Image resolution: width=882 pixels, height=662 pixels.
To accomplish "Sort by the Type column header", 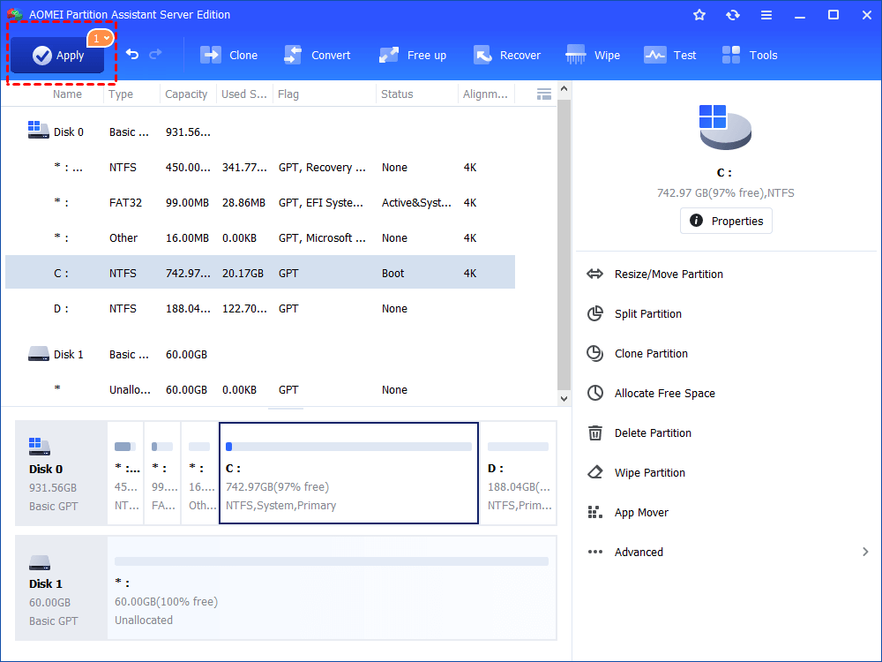I will pyautogui.click(x=121, y=94).
